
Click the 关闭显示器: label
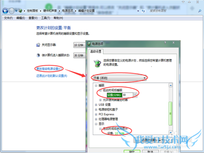pos(49,45)
